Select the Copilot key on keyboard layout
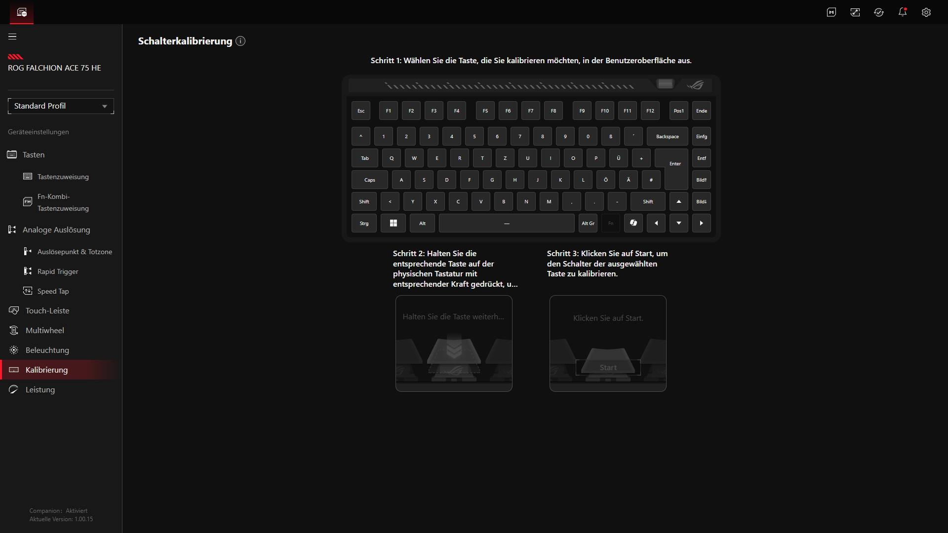 (x=633, y=223)
